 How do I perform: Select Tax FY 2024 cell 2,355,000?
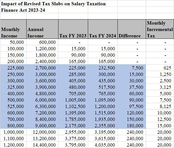[x=103, y=125]
